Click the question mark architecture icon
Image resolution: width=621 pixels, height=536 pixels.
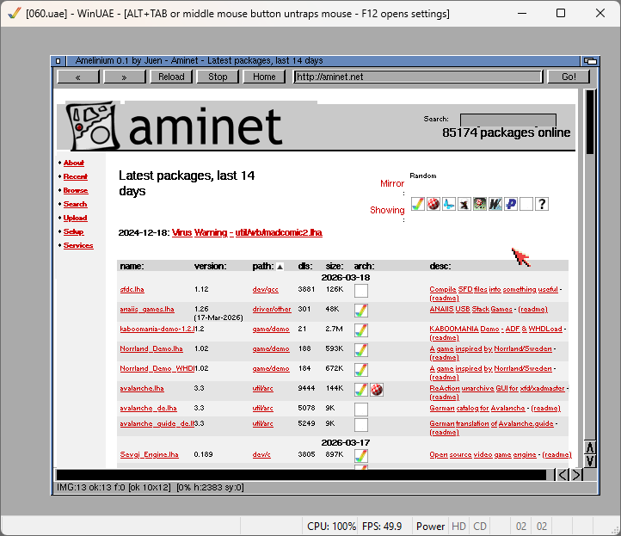[x=542, y=204]
